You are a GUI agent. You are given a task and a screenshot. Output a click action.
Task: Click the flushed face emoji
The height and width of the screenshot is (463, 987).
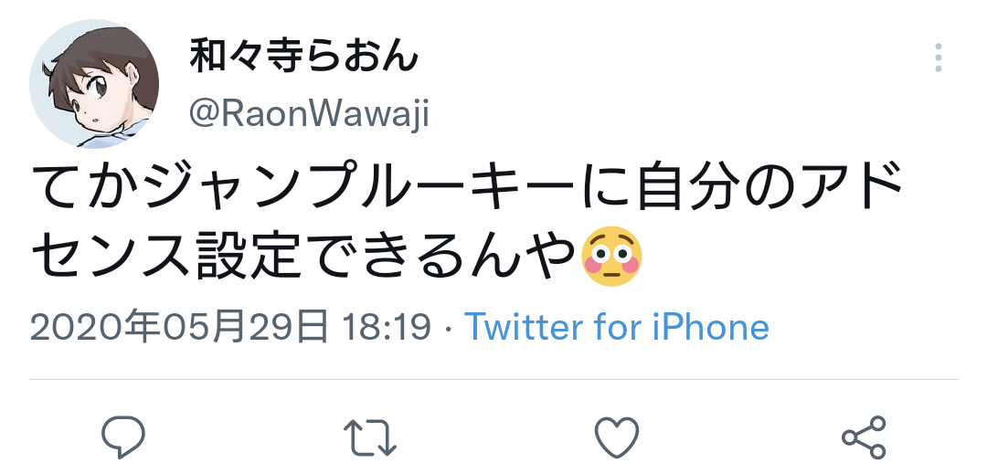[611, 256]
